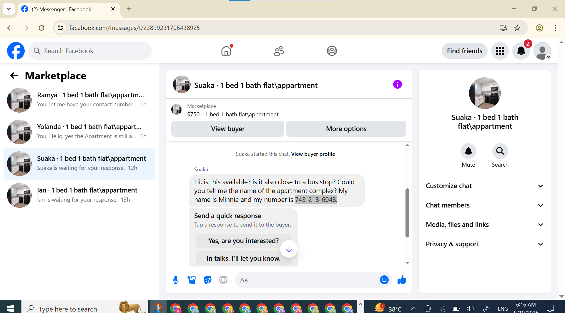Go back in browser history

[10, 28]
